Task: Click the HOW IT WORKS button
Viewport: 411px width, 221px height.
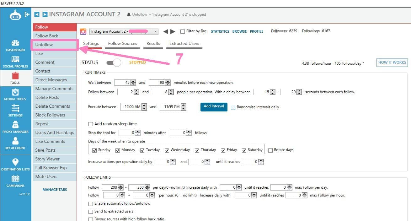Action: coord(392,62)
